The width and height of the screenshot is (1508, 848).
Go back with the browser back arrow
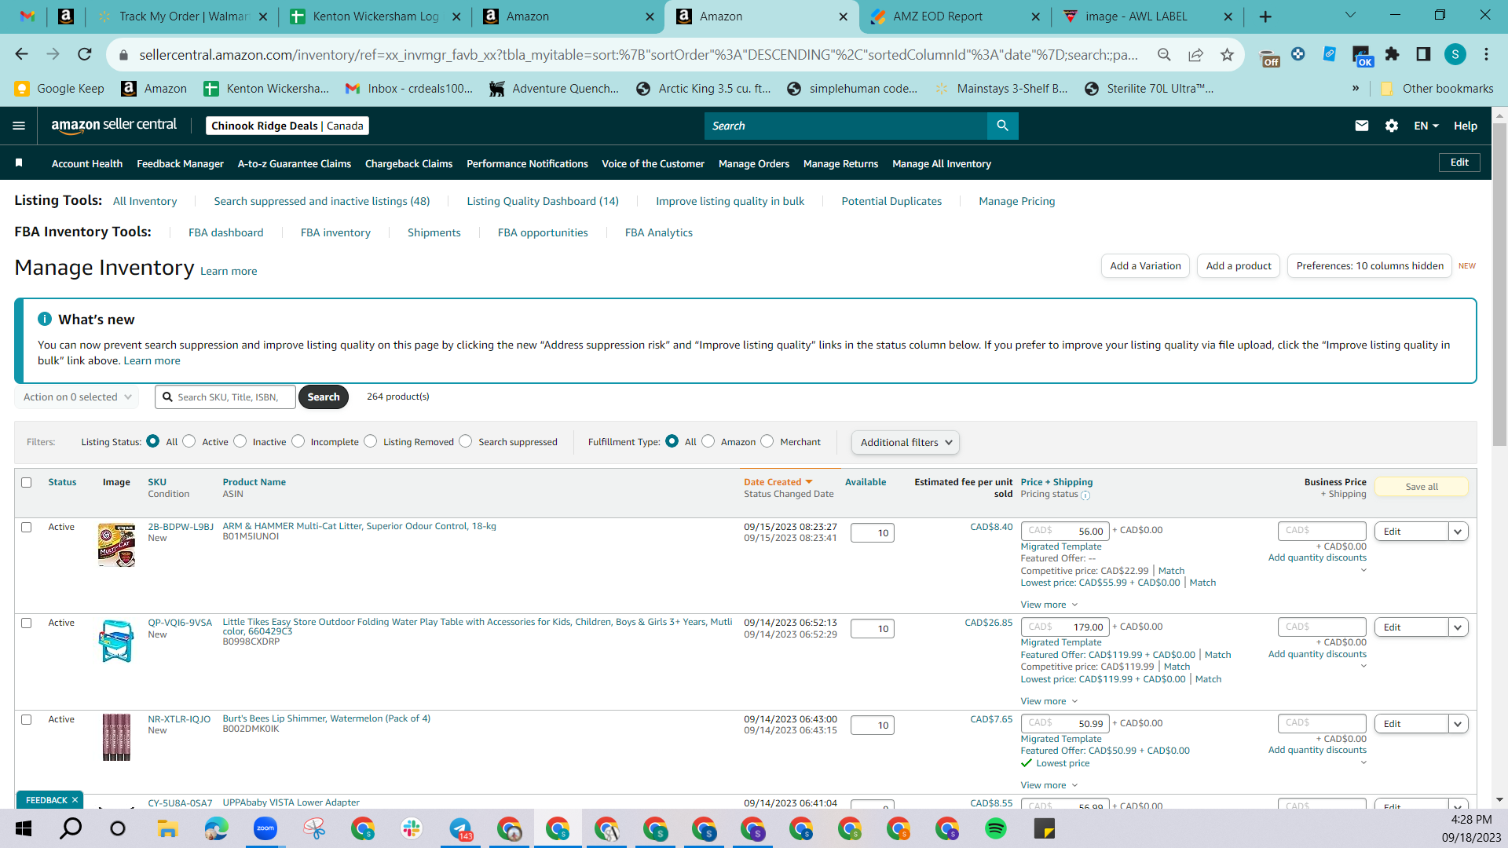[21, 54]
